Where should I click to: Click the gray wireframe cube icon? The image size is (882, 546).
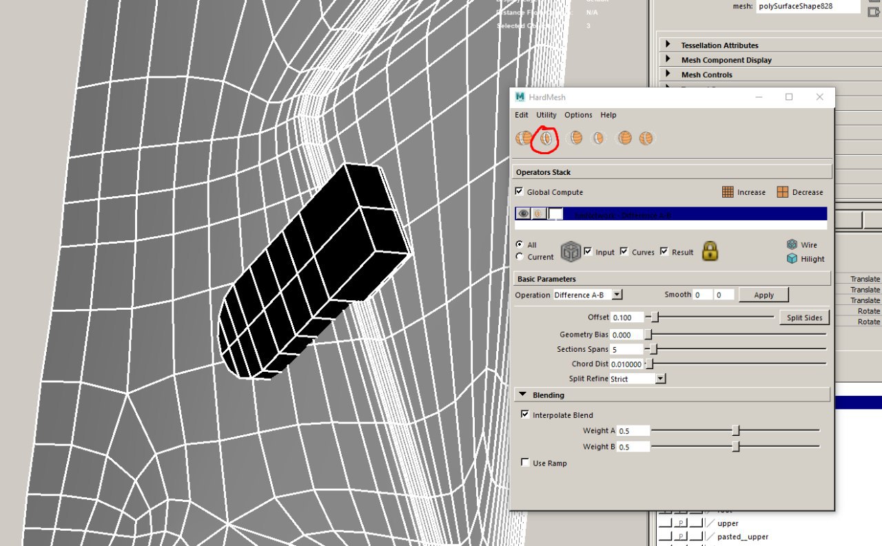(570, 251)
